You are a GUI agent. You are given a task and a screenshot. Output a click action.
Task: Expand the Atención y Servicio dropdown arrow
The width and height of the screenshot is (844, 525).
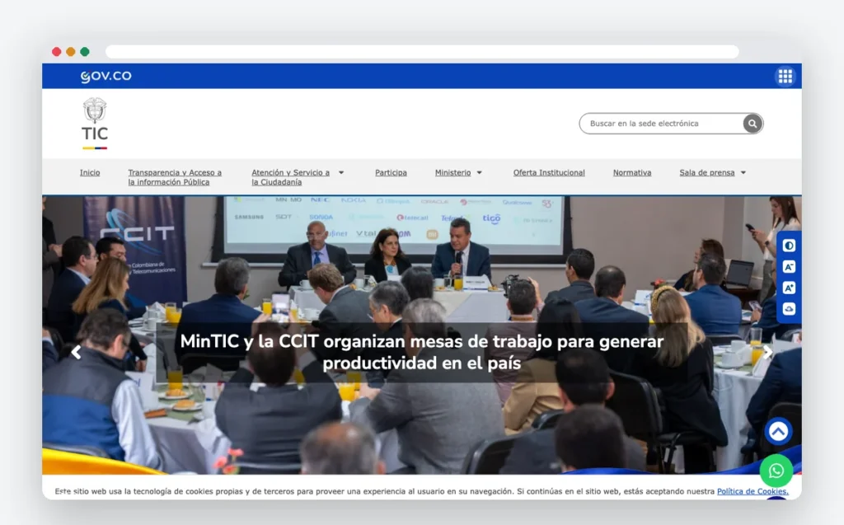tap(341, 173)
